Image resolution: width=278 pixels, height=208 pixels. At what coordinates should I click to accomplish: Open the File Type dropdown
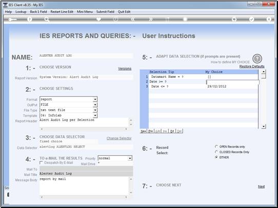pyautogui.click(x=95, y=110)
